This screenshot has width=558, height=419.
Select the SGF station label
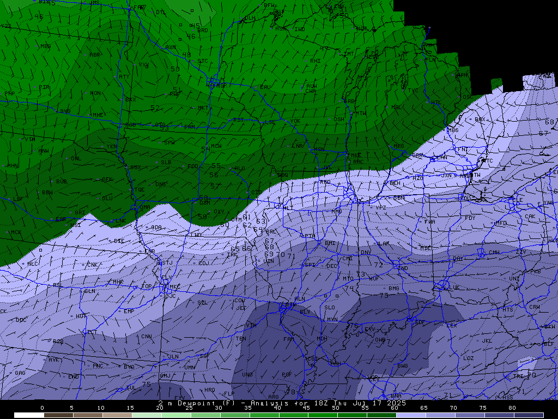coord(205,356)
